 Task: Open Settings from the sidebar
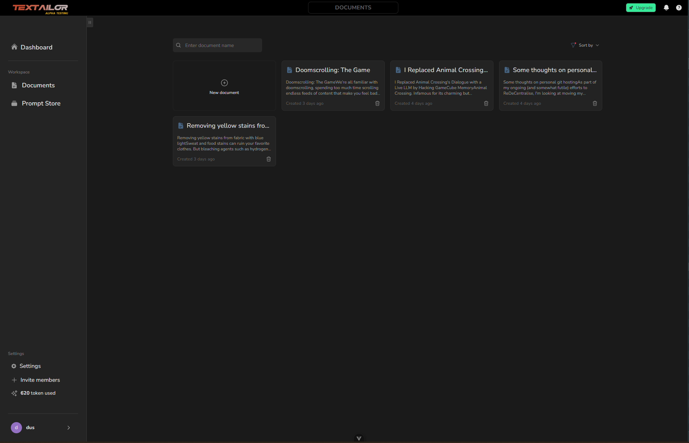click(x=30, y=366)
